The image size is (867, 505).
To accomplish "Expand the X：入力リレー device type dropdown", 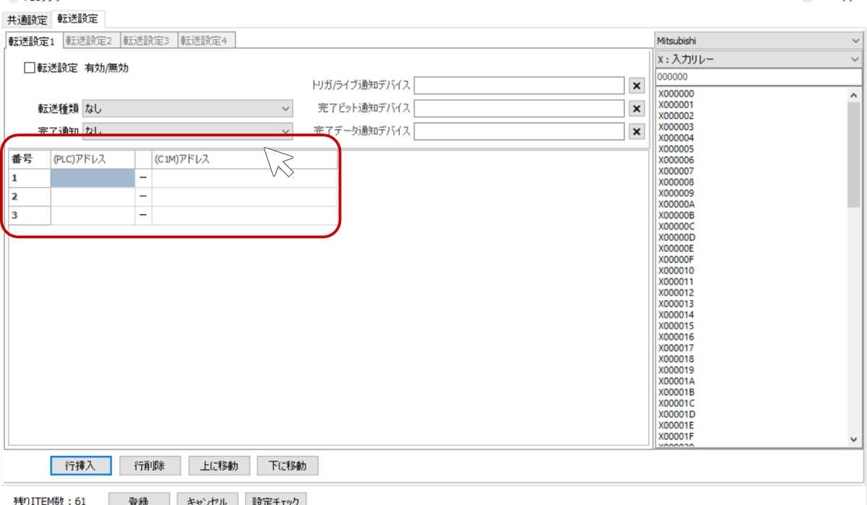I will click(x=758, y=61).
